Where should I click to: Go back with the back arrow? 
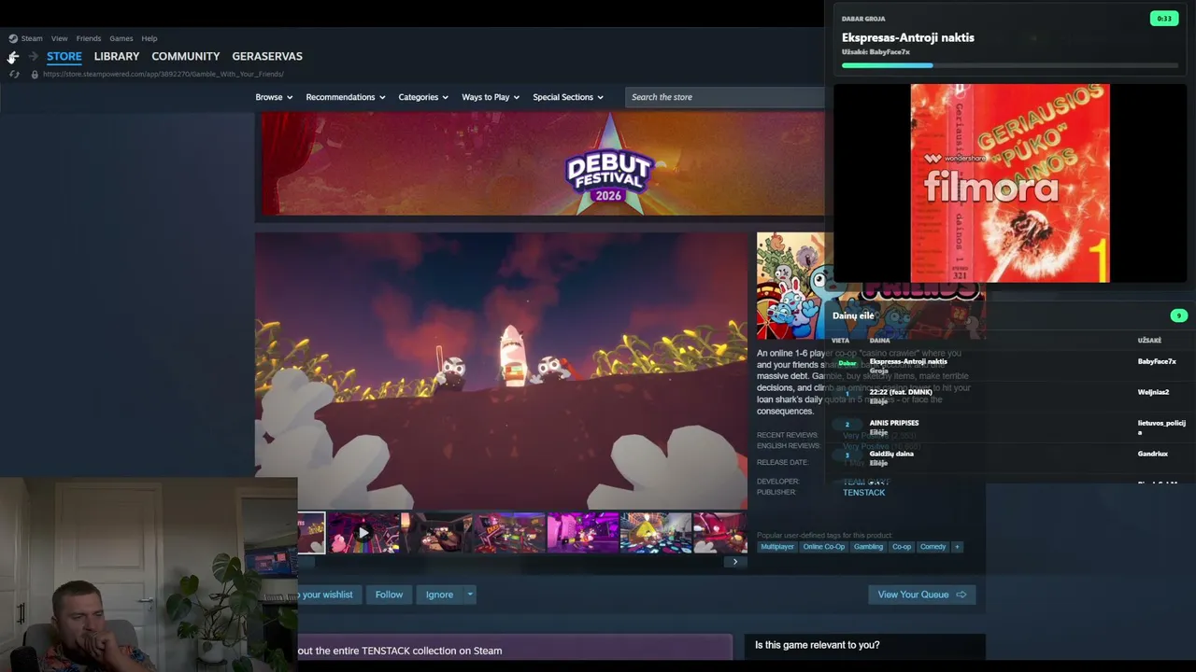point(13,57)
